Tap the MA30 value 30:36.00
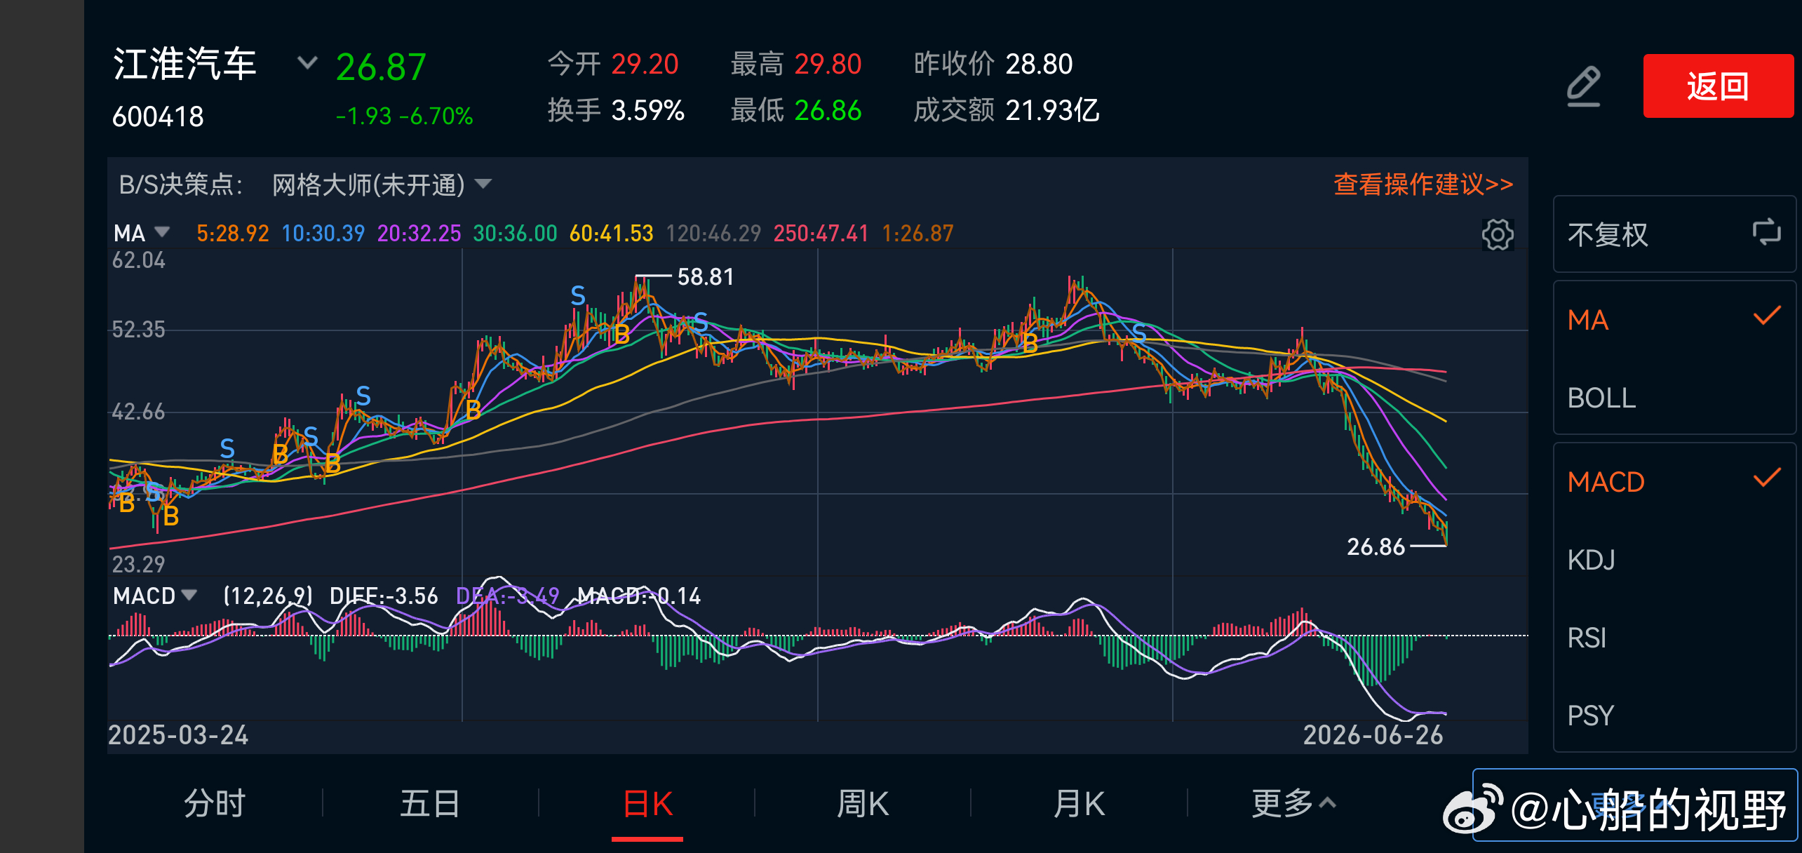This screenshot has height=853, width=1802. (x=516, y=233)
